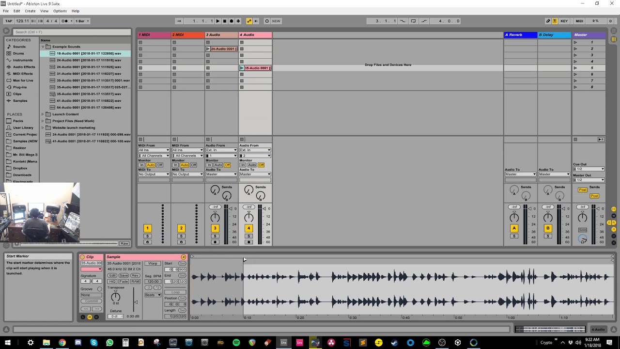
Task: Toggle Return A Activator button
Action: [514, 228]
